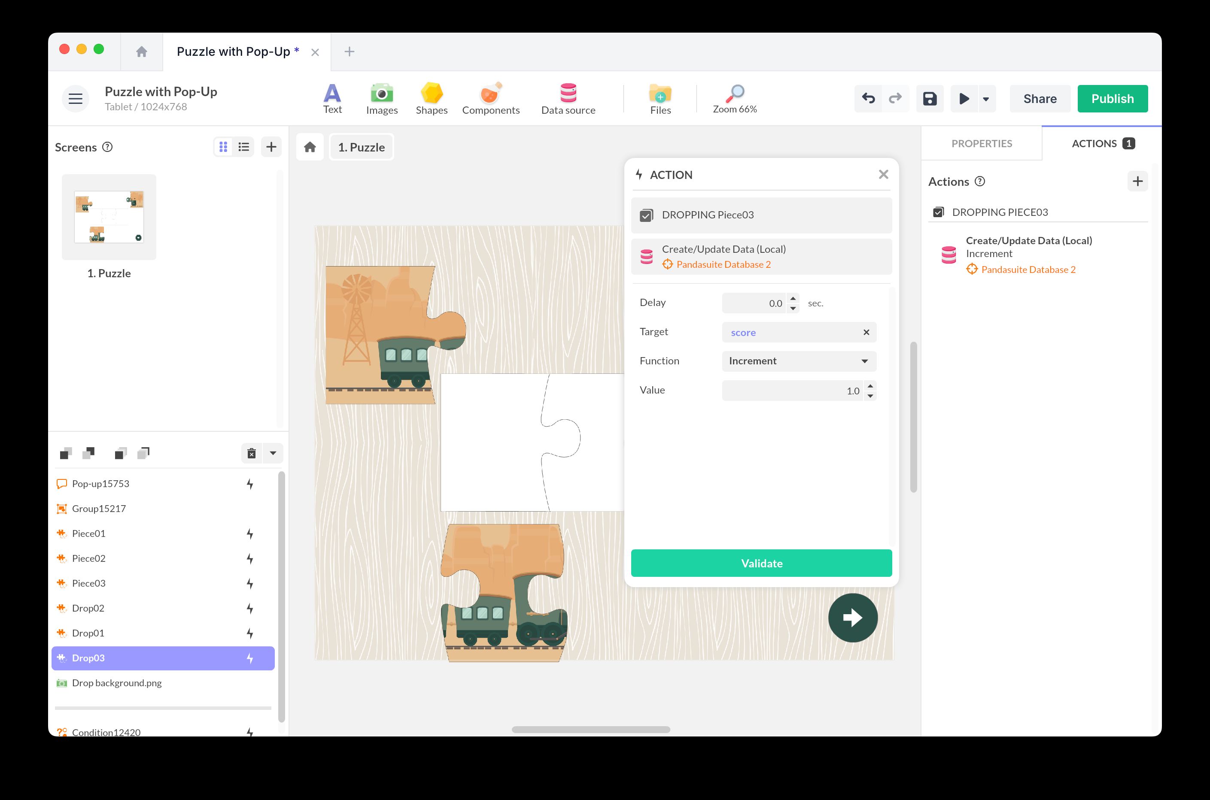Click the save disk icon
This screenshot has height=800, width=1210.
(x=929, y=98)
